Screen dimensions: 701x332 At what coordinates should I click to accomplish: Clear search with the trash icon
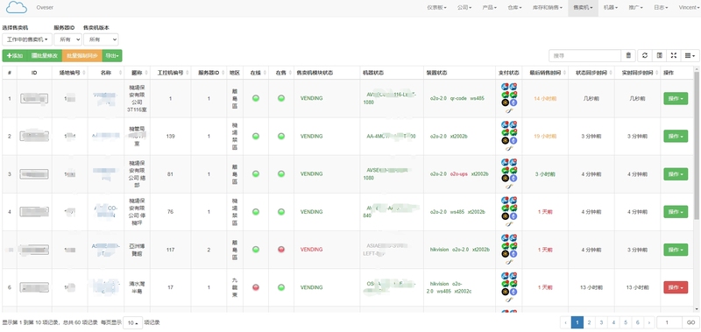(x=628, y=55)
